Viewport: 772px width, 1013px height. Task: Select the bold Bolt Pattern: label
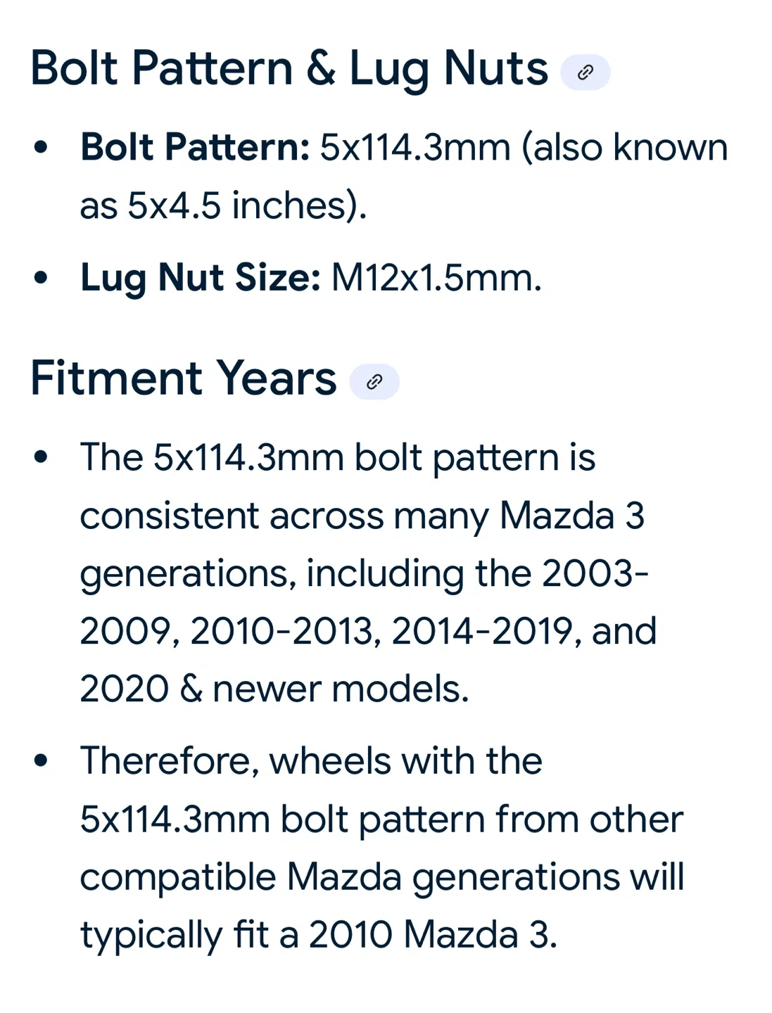click(x=195, y=148)
